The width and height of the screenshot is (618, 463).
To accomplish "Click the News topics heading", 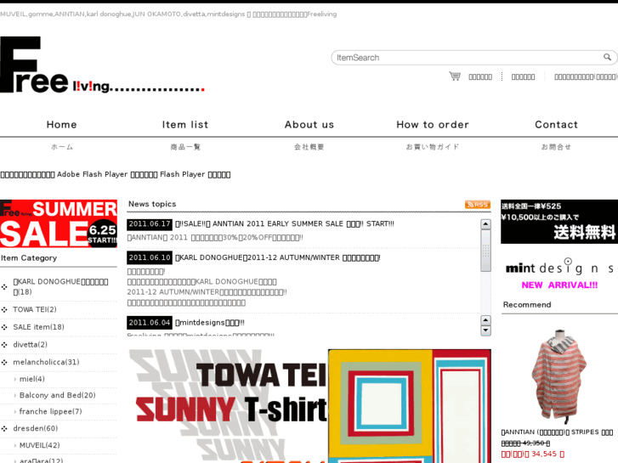I will (152, 204).
